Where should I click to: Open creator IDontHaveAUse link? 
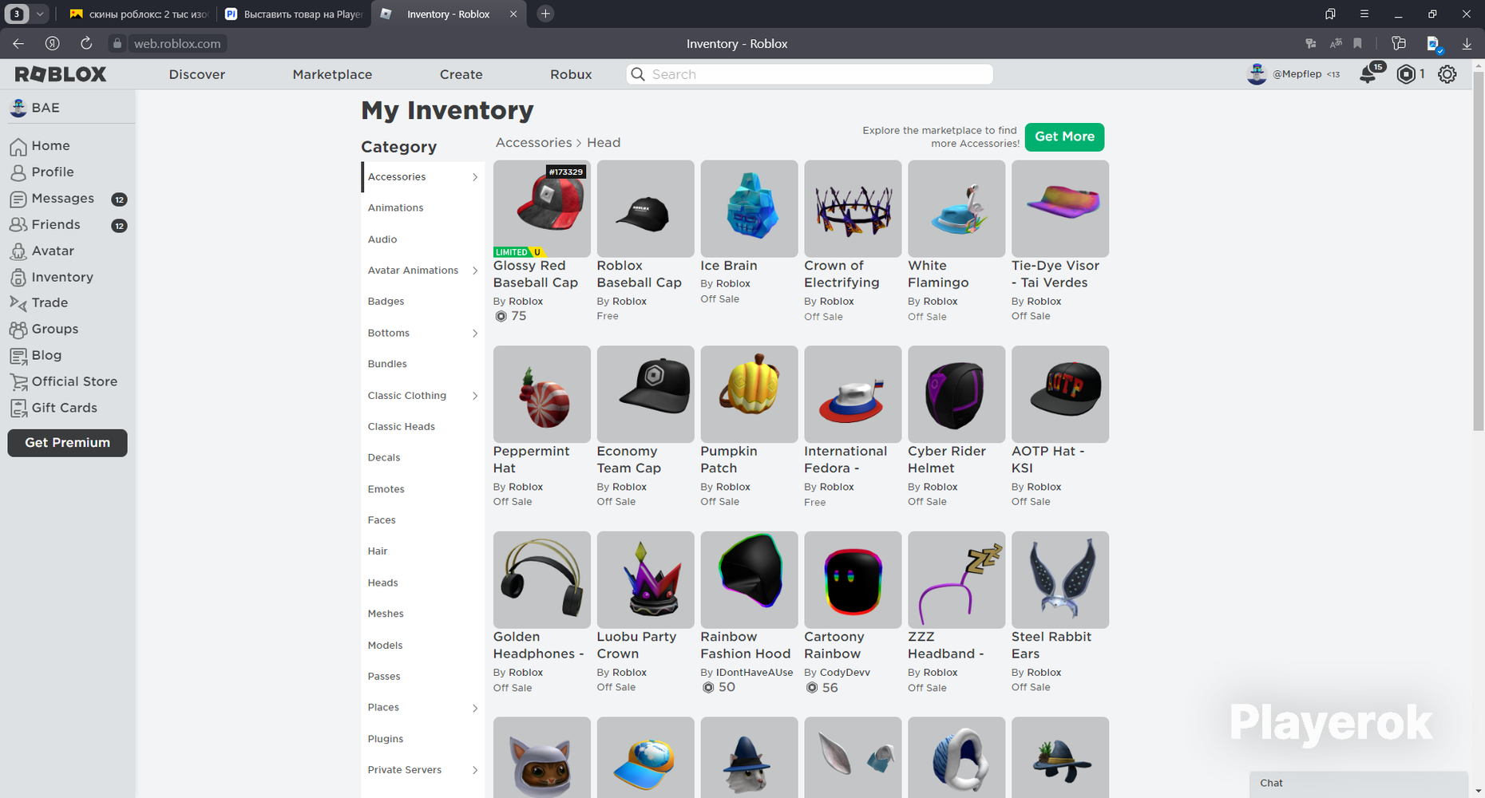click(x=755, y=673)
